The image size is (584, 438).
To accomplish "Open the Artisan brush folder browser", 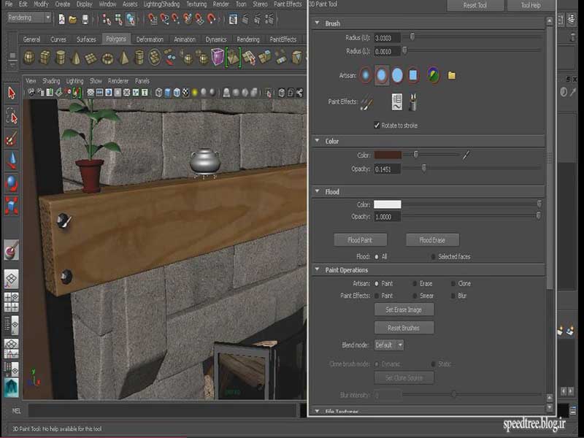I will point(452,75).
